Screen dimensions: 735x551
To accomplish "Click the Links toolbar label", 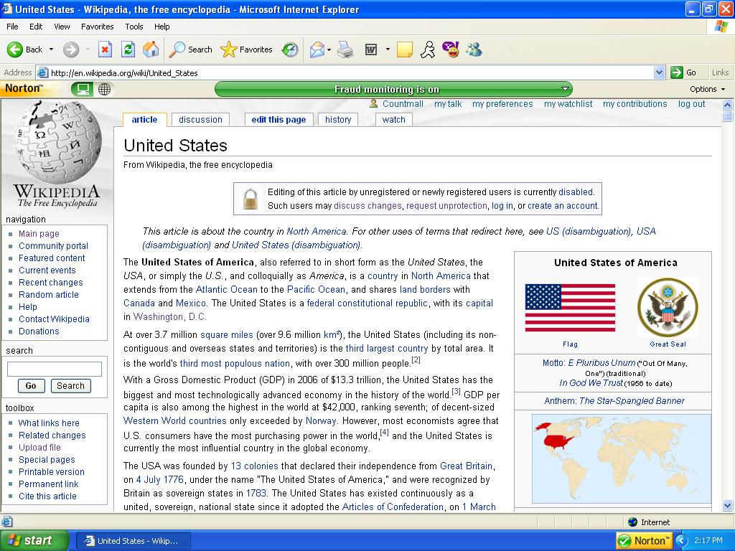I will (x=720, y=72).
